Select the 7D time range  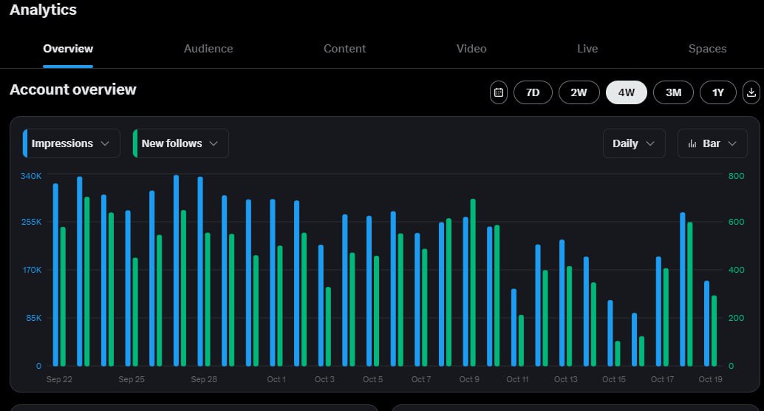pos(533,92)
